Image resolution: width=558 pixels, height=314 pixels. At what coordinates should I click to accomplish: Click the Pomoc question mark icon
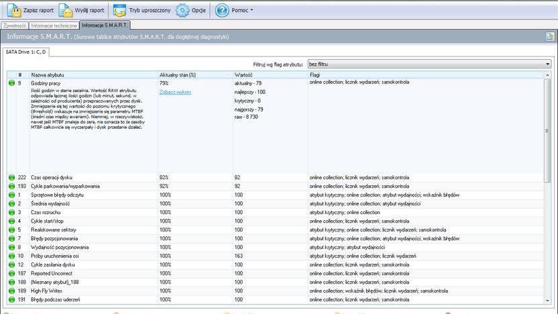[222, 10]
